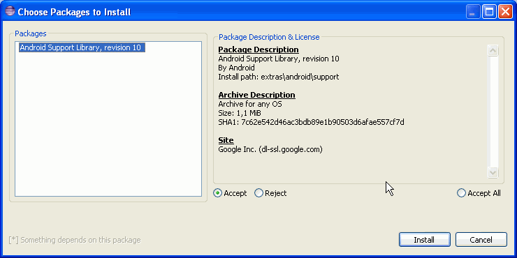Click the Eclipse icon in the title bar
The image size is (517, 258).
pyautogui.click(x=10, y=12)
